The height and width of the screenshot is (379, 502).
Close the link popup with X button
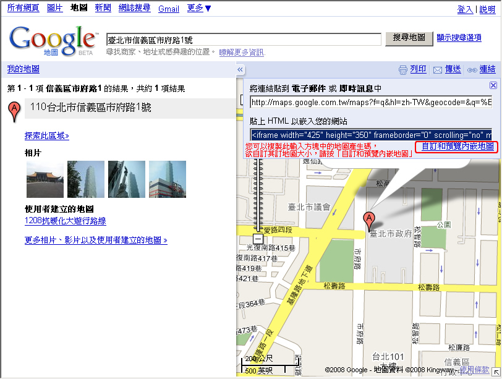coord(493,85)
